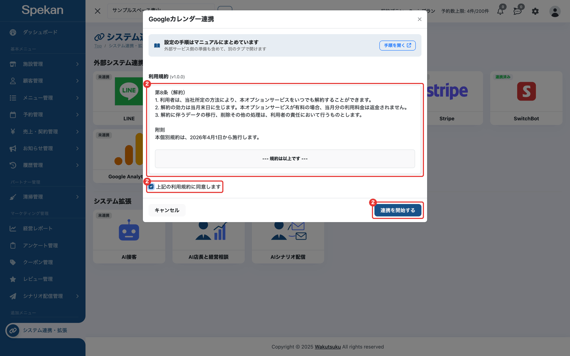Click the dashboard palette icon
The height and width of the screenshot is (356, 570).
point(13,32)
